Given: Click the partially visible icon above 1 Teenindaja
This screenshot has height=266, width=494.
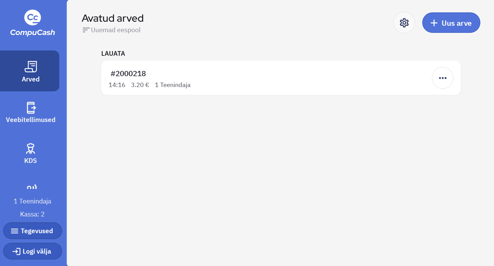Looking at the screenshot, I should point(32,187).
